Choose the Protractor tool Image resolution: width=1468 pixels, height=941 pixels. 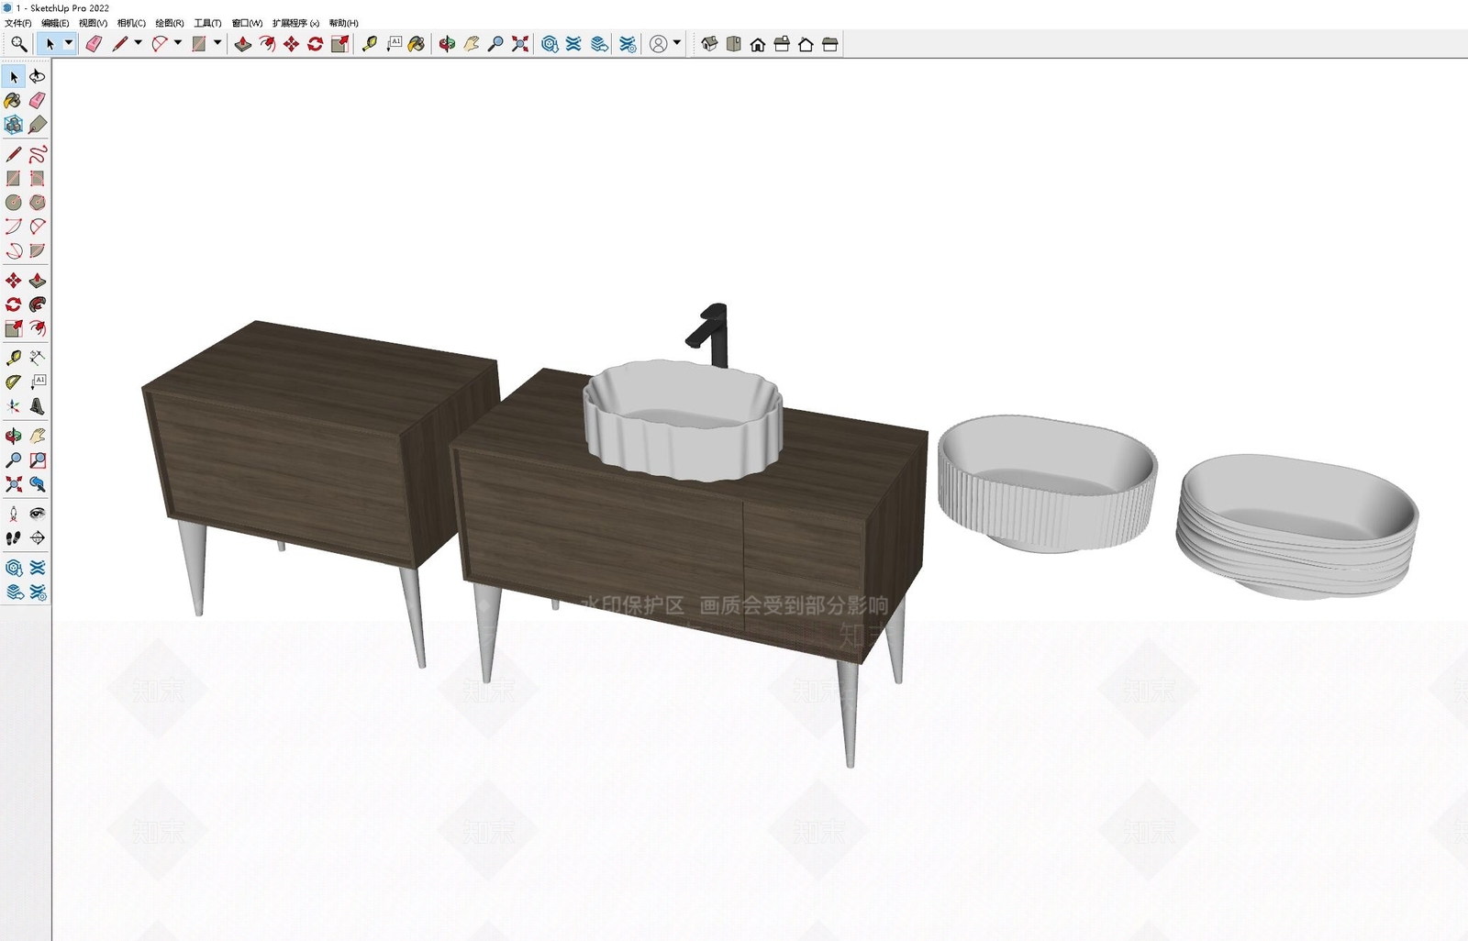(x=13, y=382)
